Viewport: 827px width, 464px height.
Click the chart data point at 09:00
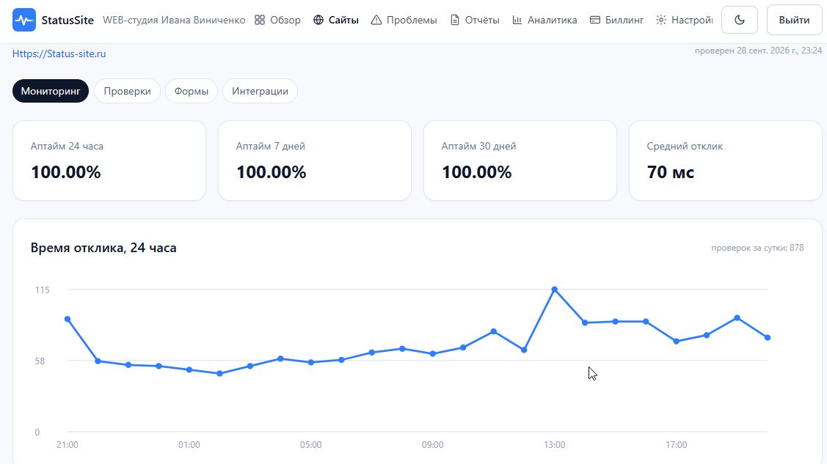(432, 354)
